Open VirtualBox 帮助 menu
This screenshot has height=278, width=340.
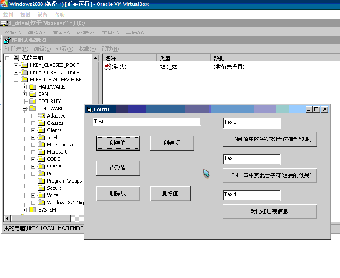pos(60,14)
